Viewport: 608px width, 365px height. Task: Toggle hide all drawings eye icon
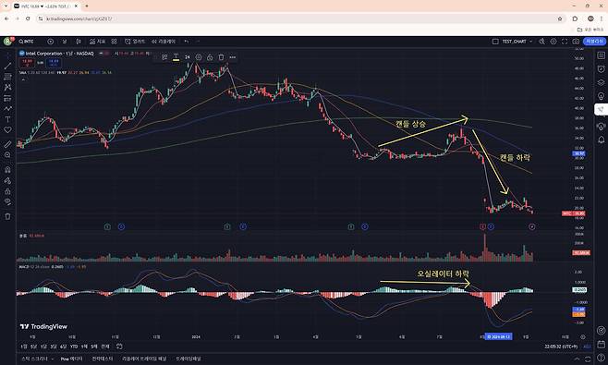pos(7,201)
